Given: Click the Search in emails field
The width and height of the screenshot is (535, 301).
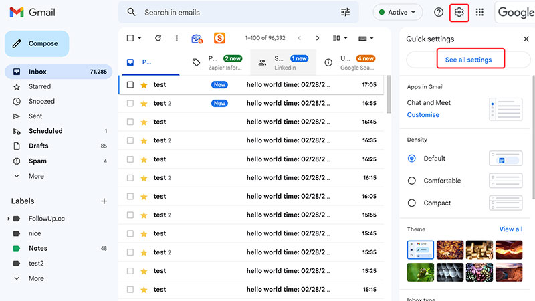Looking at the screenshot, I should tap(239, 13).
